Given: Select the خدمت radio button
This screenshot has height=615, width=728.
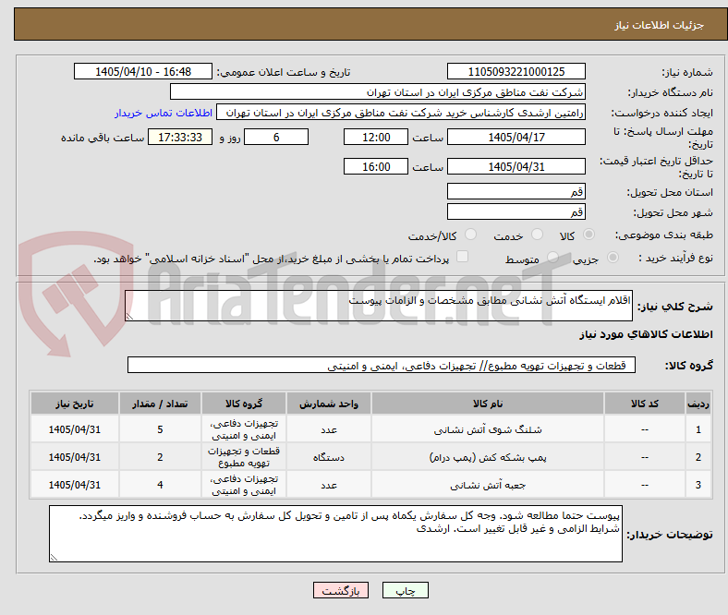Looking at the screenshot, I should [537, 235].
